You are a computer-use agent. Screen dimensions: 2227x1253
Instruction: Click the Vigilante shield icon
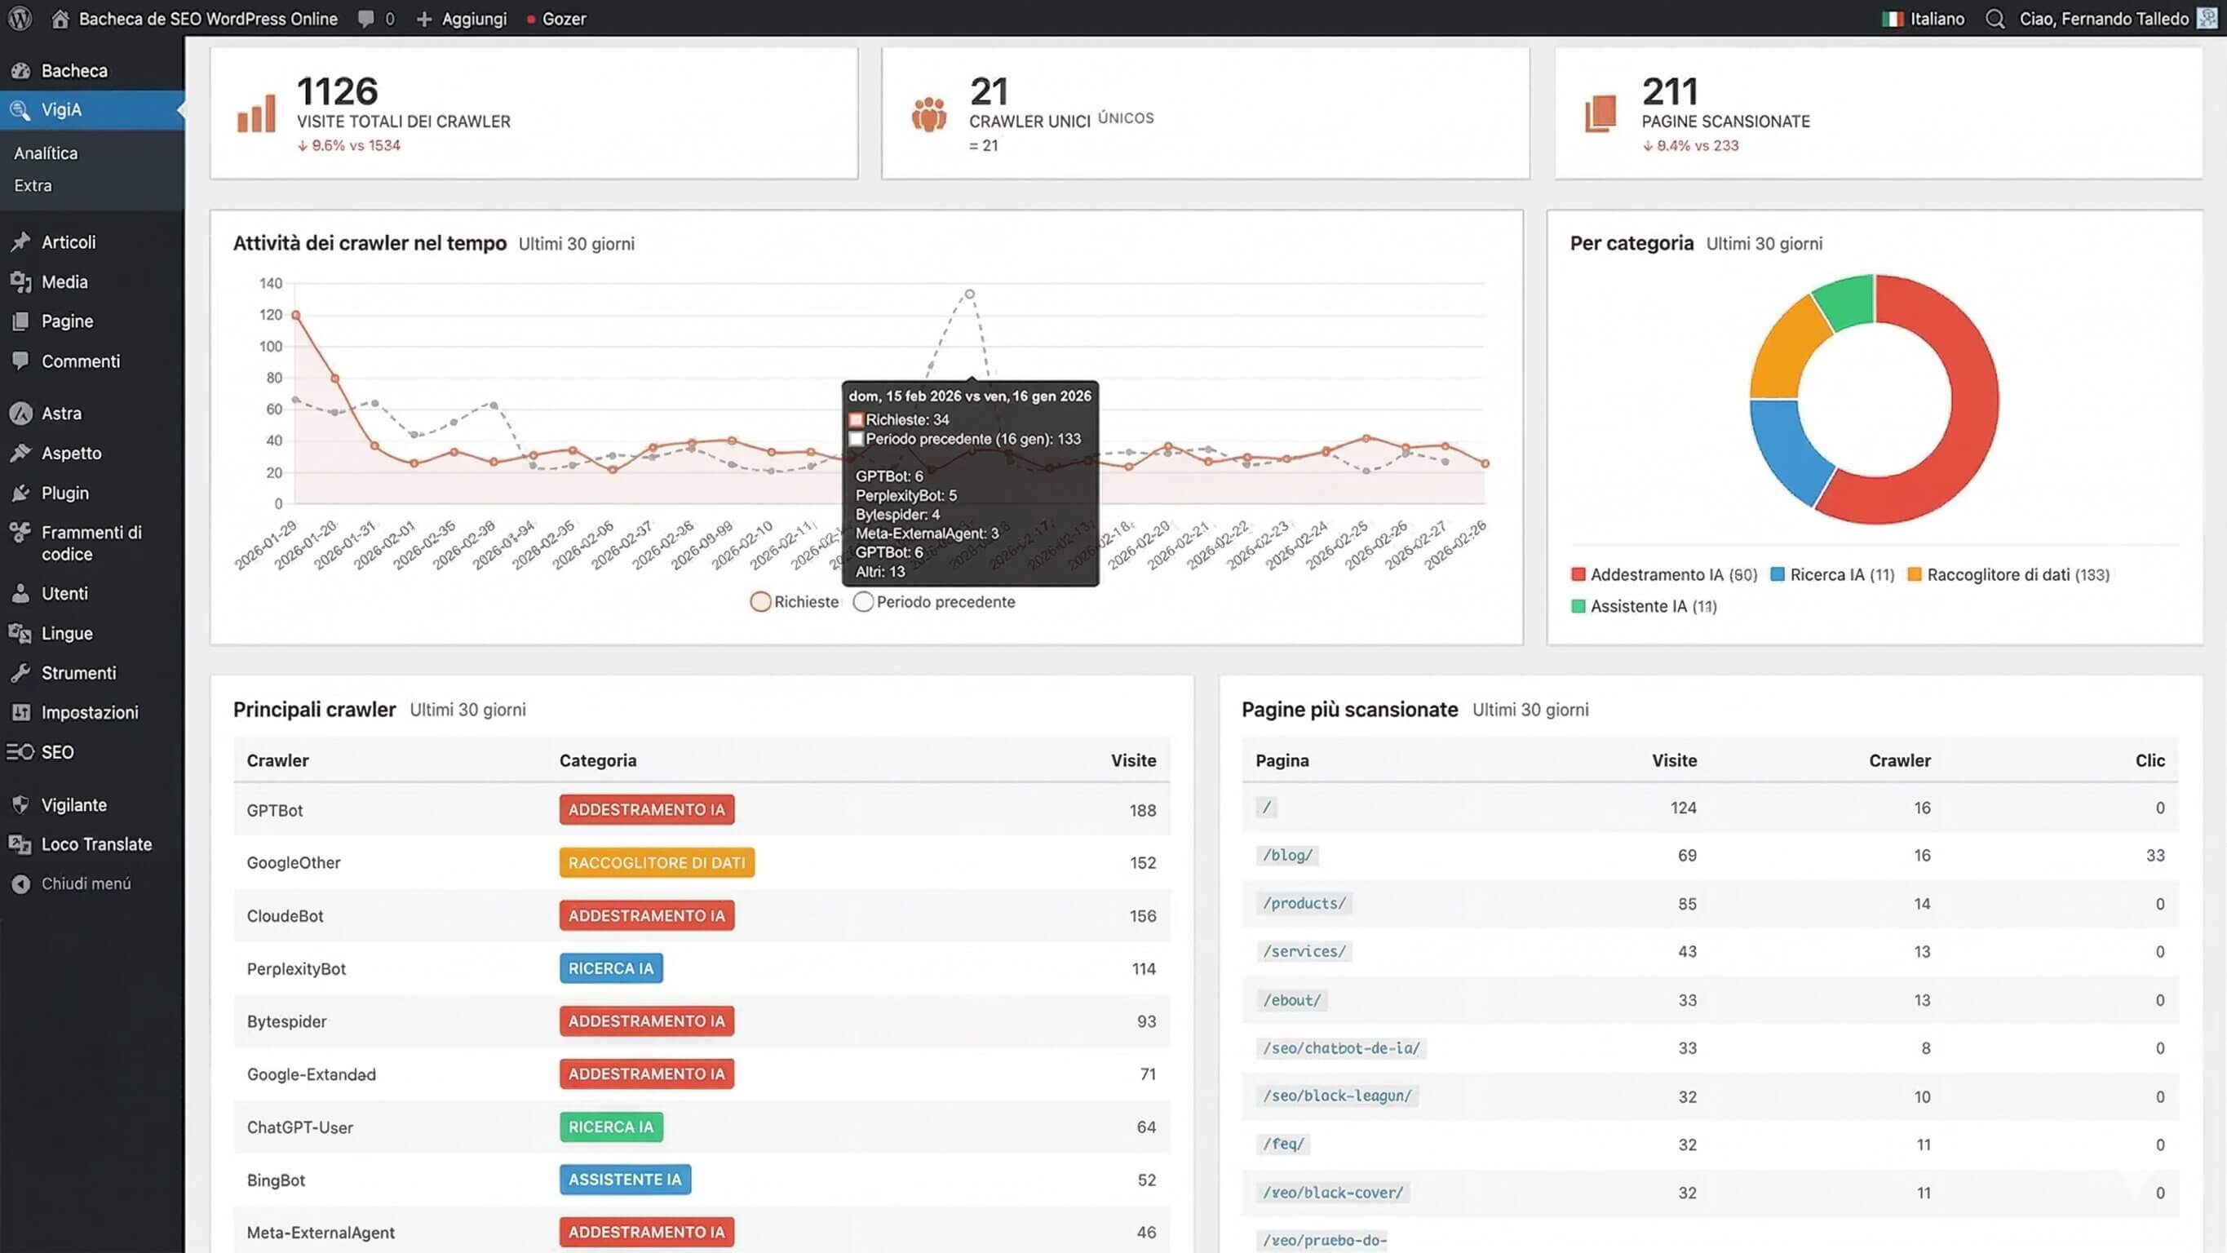pyautogui.click(x=20, y=804)
